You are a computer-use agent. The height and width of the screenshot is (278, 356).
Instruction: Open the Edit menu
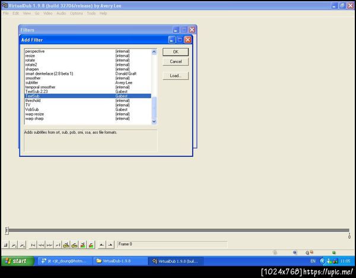point(15,14)
